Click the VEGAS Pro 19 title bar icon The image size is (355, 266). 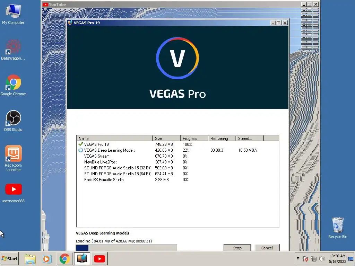pos(70,23)
